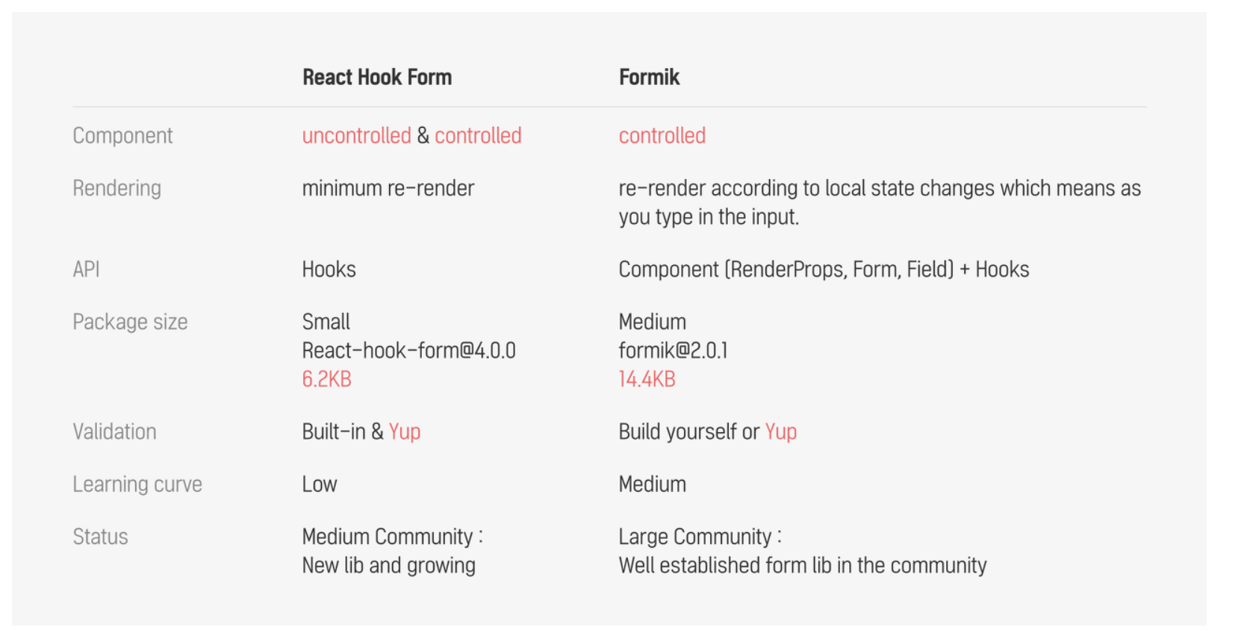This screenshot has width=1244, height=633.
Task: Open the 'controlled' link under Formik
Action: tap(662, 136)
